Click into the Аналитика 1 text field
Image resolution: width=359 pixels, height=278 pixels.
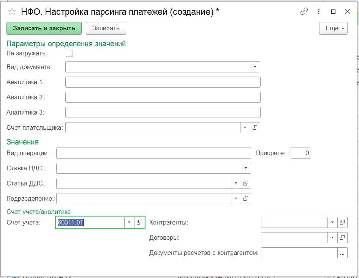coord(163,82)
